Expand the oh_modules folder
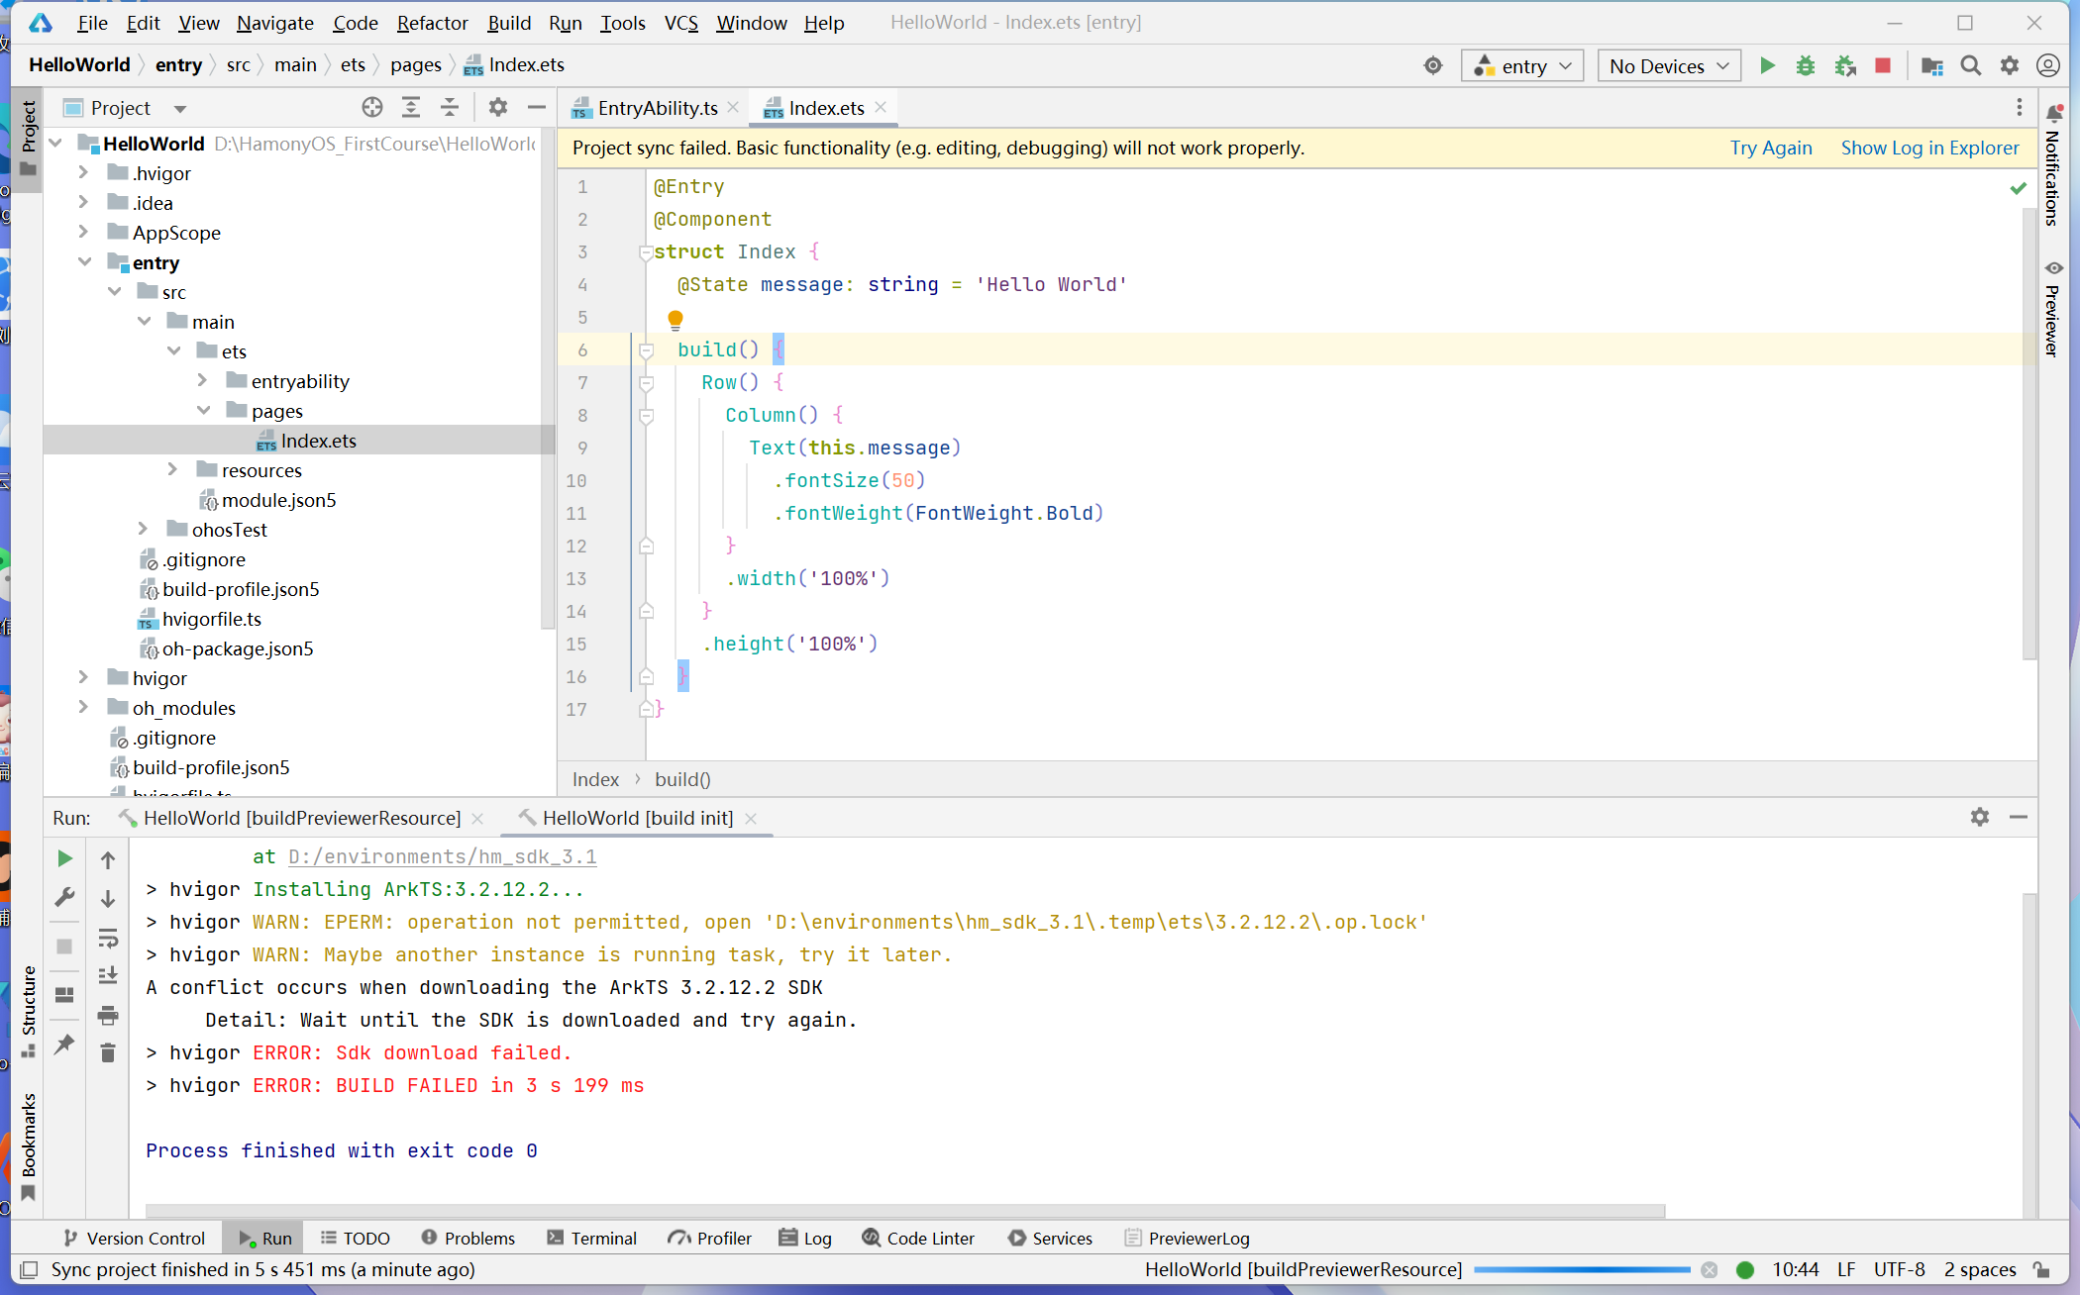 (84, 708)
